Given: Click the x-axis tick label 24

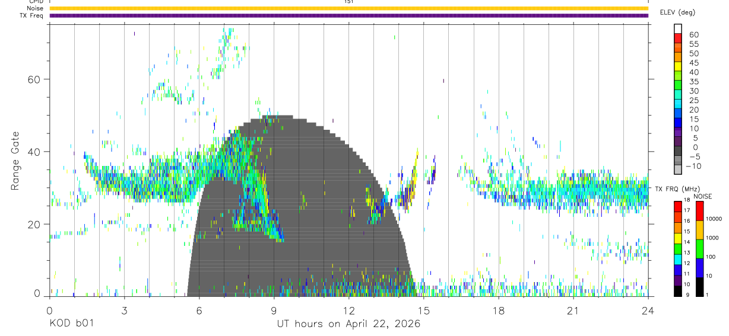Looking at the screenshot, I should click(x=648, y=310).
